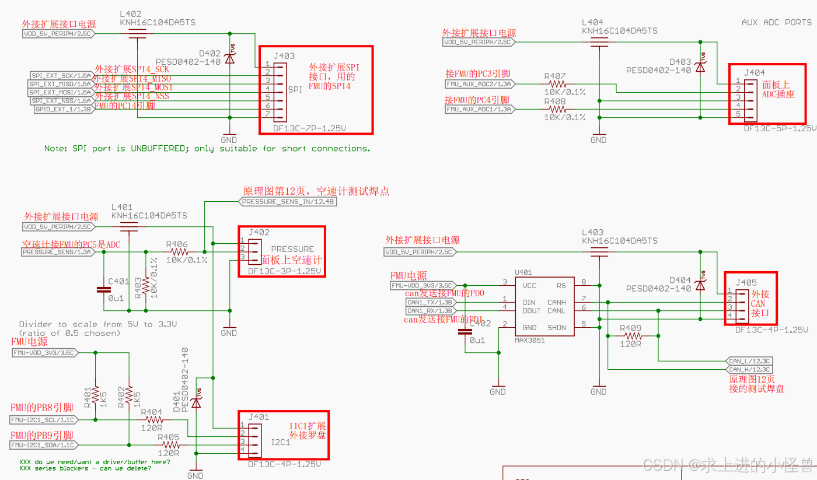Image resolution: width=817 pixels, height=480 pixels.
Task: Click the SPI_EXT_SCK/1.5A net label
Action: coord(61,75)
